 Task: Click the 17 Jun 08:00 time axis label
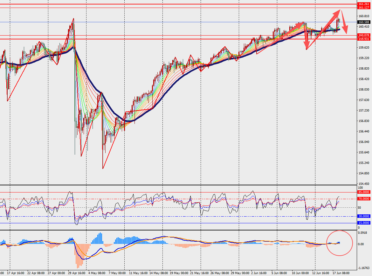(341, 273)
